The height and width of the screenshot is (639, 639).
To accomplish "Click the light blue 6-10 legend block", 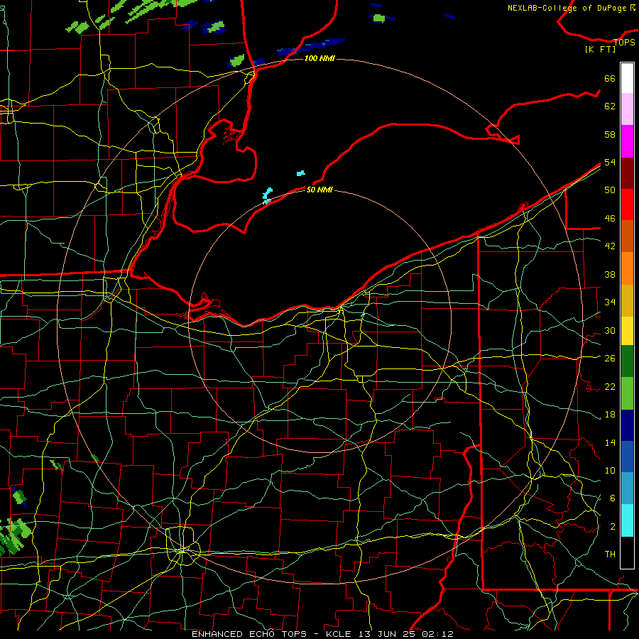I will 627,488.
